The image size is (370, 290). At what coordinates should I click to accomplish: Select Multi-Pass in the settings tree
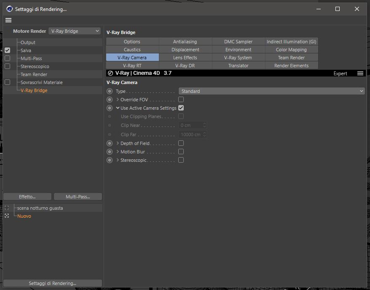tap(31, 58)
